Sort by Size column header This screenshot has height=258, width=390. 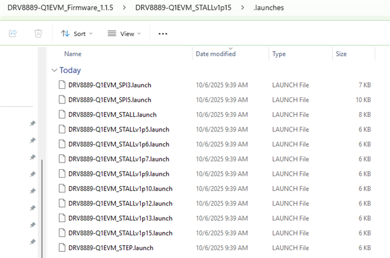(x=341, y=54)
